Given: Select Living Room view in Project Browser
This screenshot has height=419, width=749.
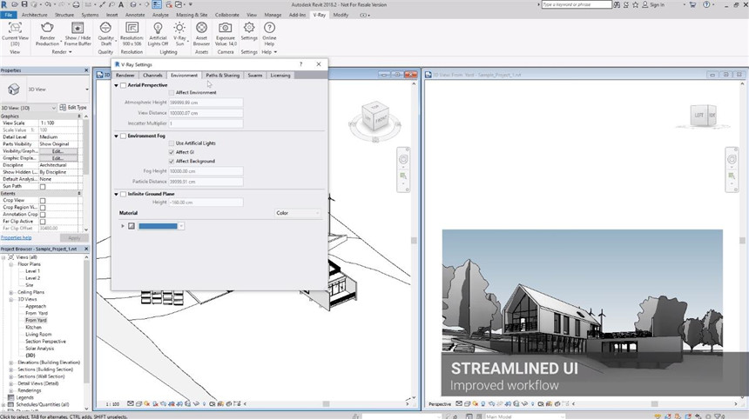Looking at the screenshot, I should pyautogui.click(x=38, y=334).
